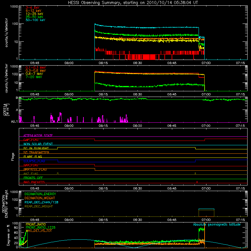The width and height of the screenshot is (251, 251).
Task: Click the FRONTS_OFF flag label
Action: [x=33, y=178]
